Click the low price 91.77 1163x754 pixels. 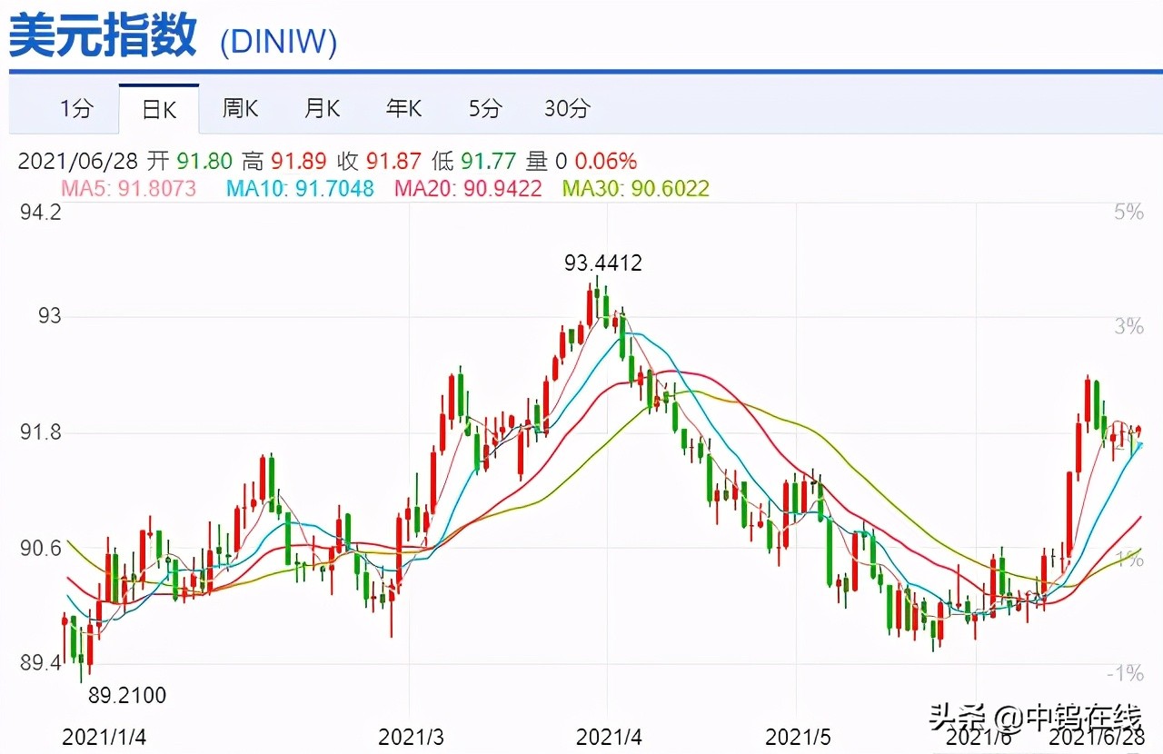pyautogui.click(x=488, y=162)
